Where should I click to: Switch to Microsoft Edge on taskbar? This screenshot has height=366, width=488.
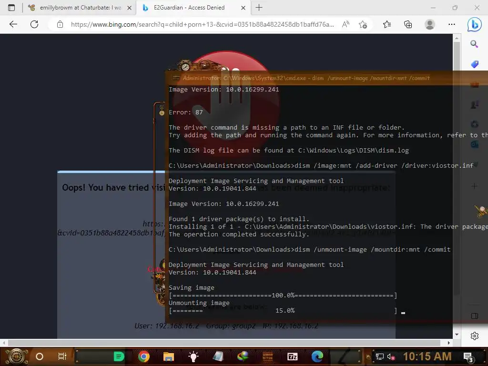pyautogui.click(x=317, y=356)
